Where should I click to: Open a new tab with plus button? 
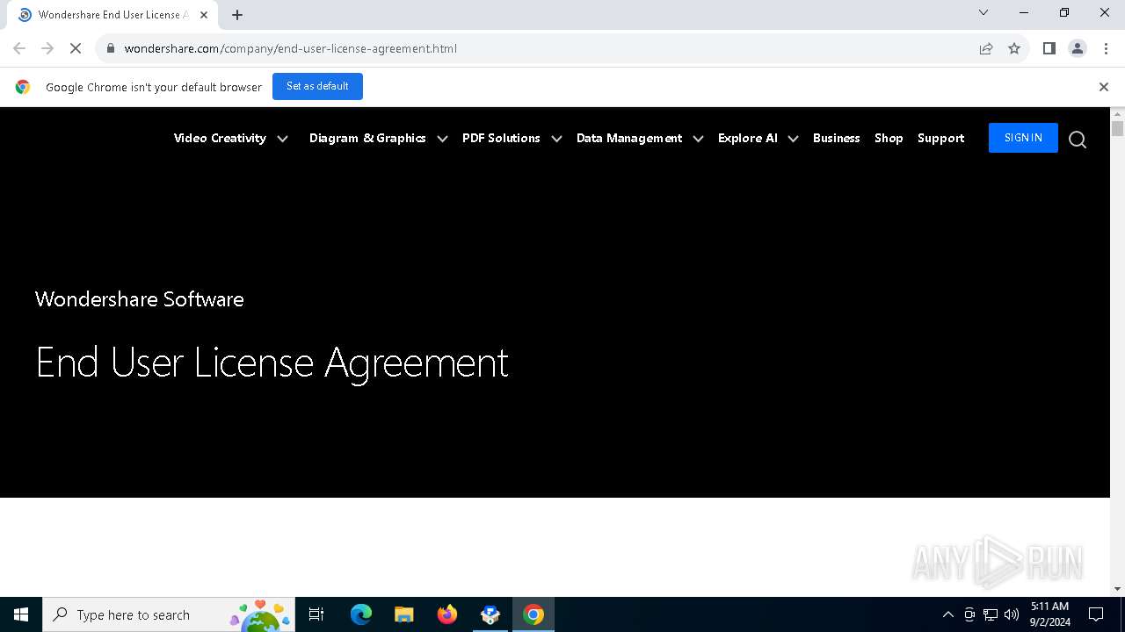237,15
